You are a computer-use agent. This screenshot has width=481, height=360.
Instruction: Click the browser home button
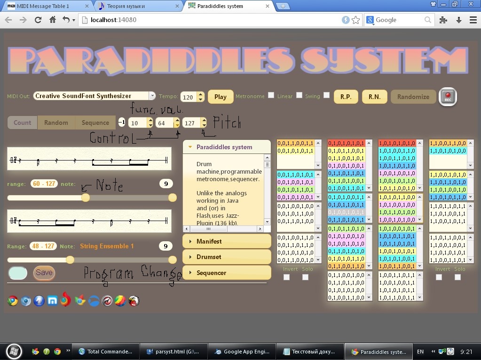point(53,20)
